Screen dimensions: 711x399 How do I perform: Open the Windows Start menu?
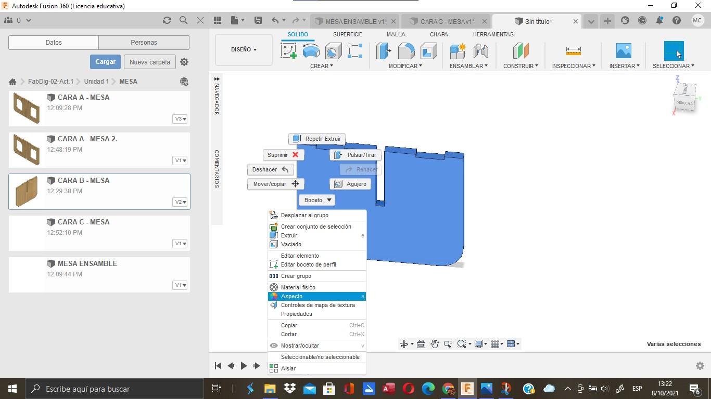(x=12, y=389)
